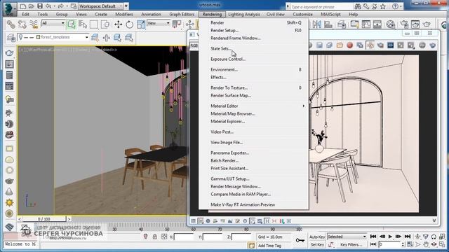Viewport: 449px width, 252px height.
Task: Click Key Filters... button
Action: coord(351,245)
